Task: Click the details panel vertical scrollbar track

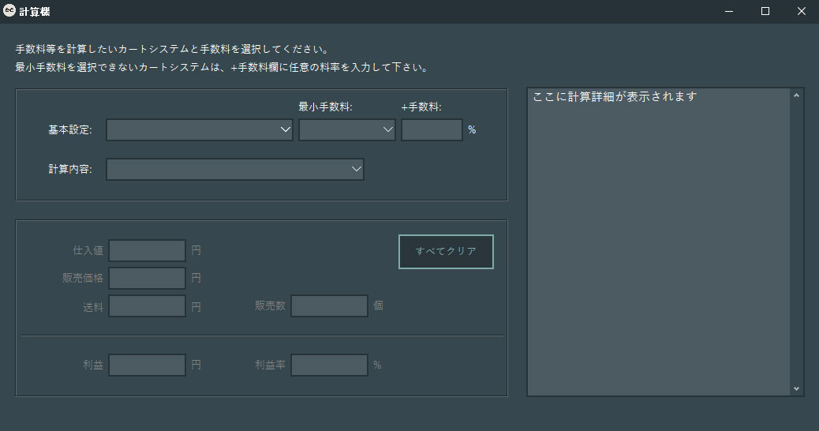Action: point(796,237)
